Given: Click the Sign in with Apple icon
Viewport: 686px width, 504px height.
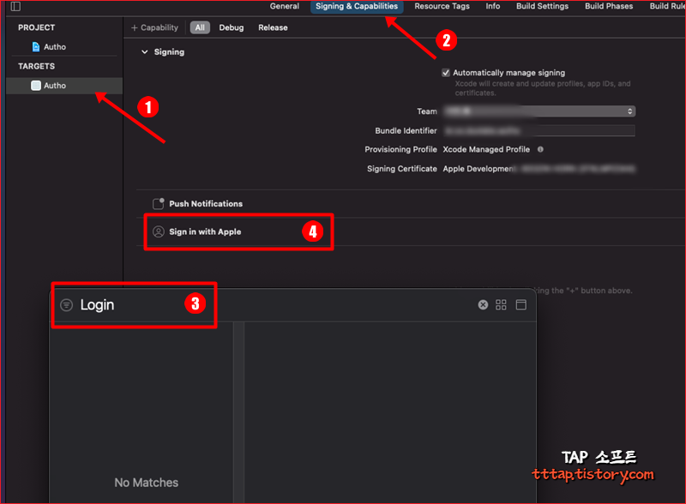Looking at the screenshot, I should (x=158, y=231).
